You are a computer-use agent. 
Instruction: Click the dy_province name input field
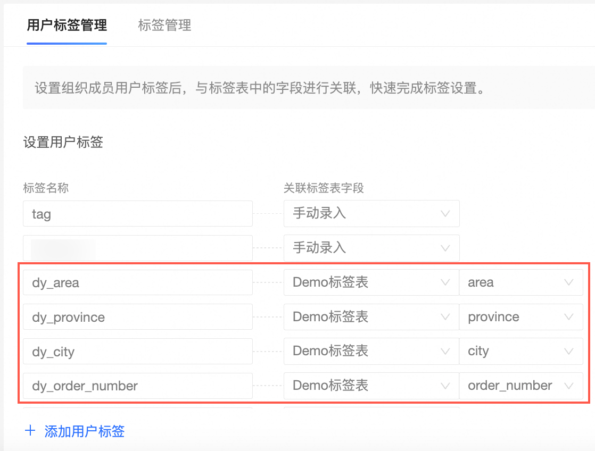point(137,317)
